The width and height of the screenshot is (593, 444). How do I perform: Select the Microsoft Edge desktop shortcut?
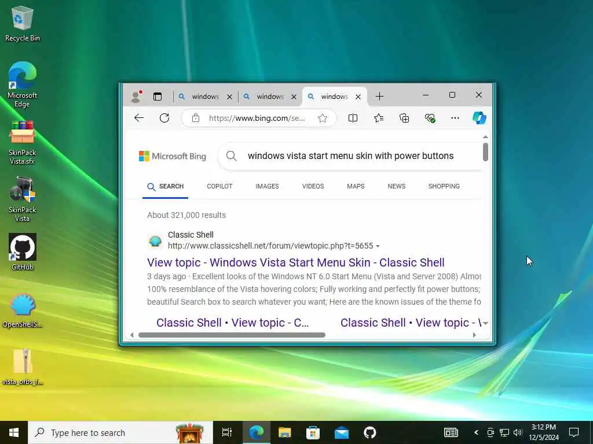(23, 84)
